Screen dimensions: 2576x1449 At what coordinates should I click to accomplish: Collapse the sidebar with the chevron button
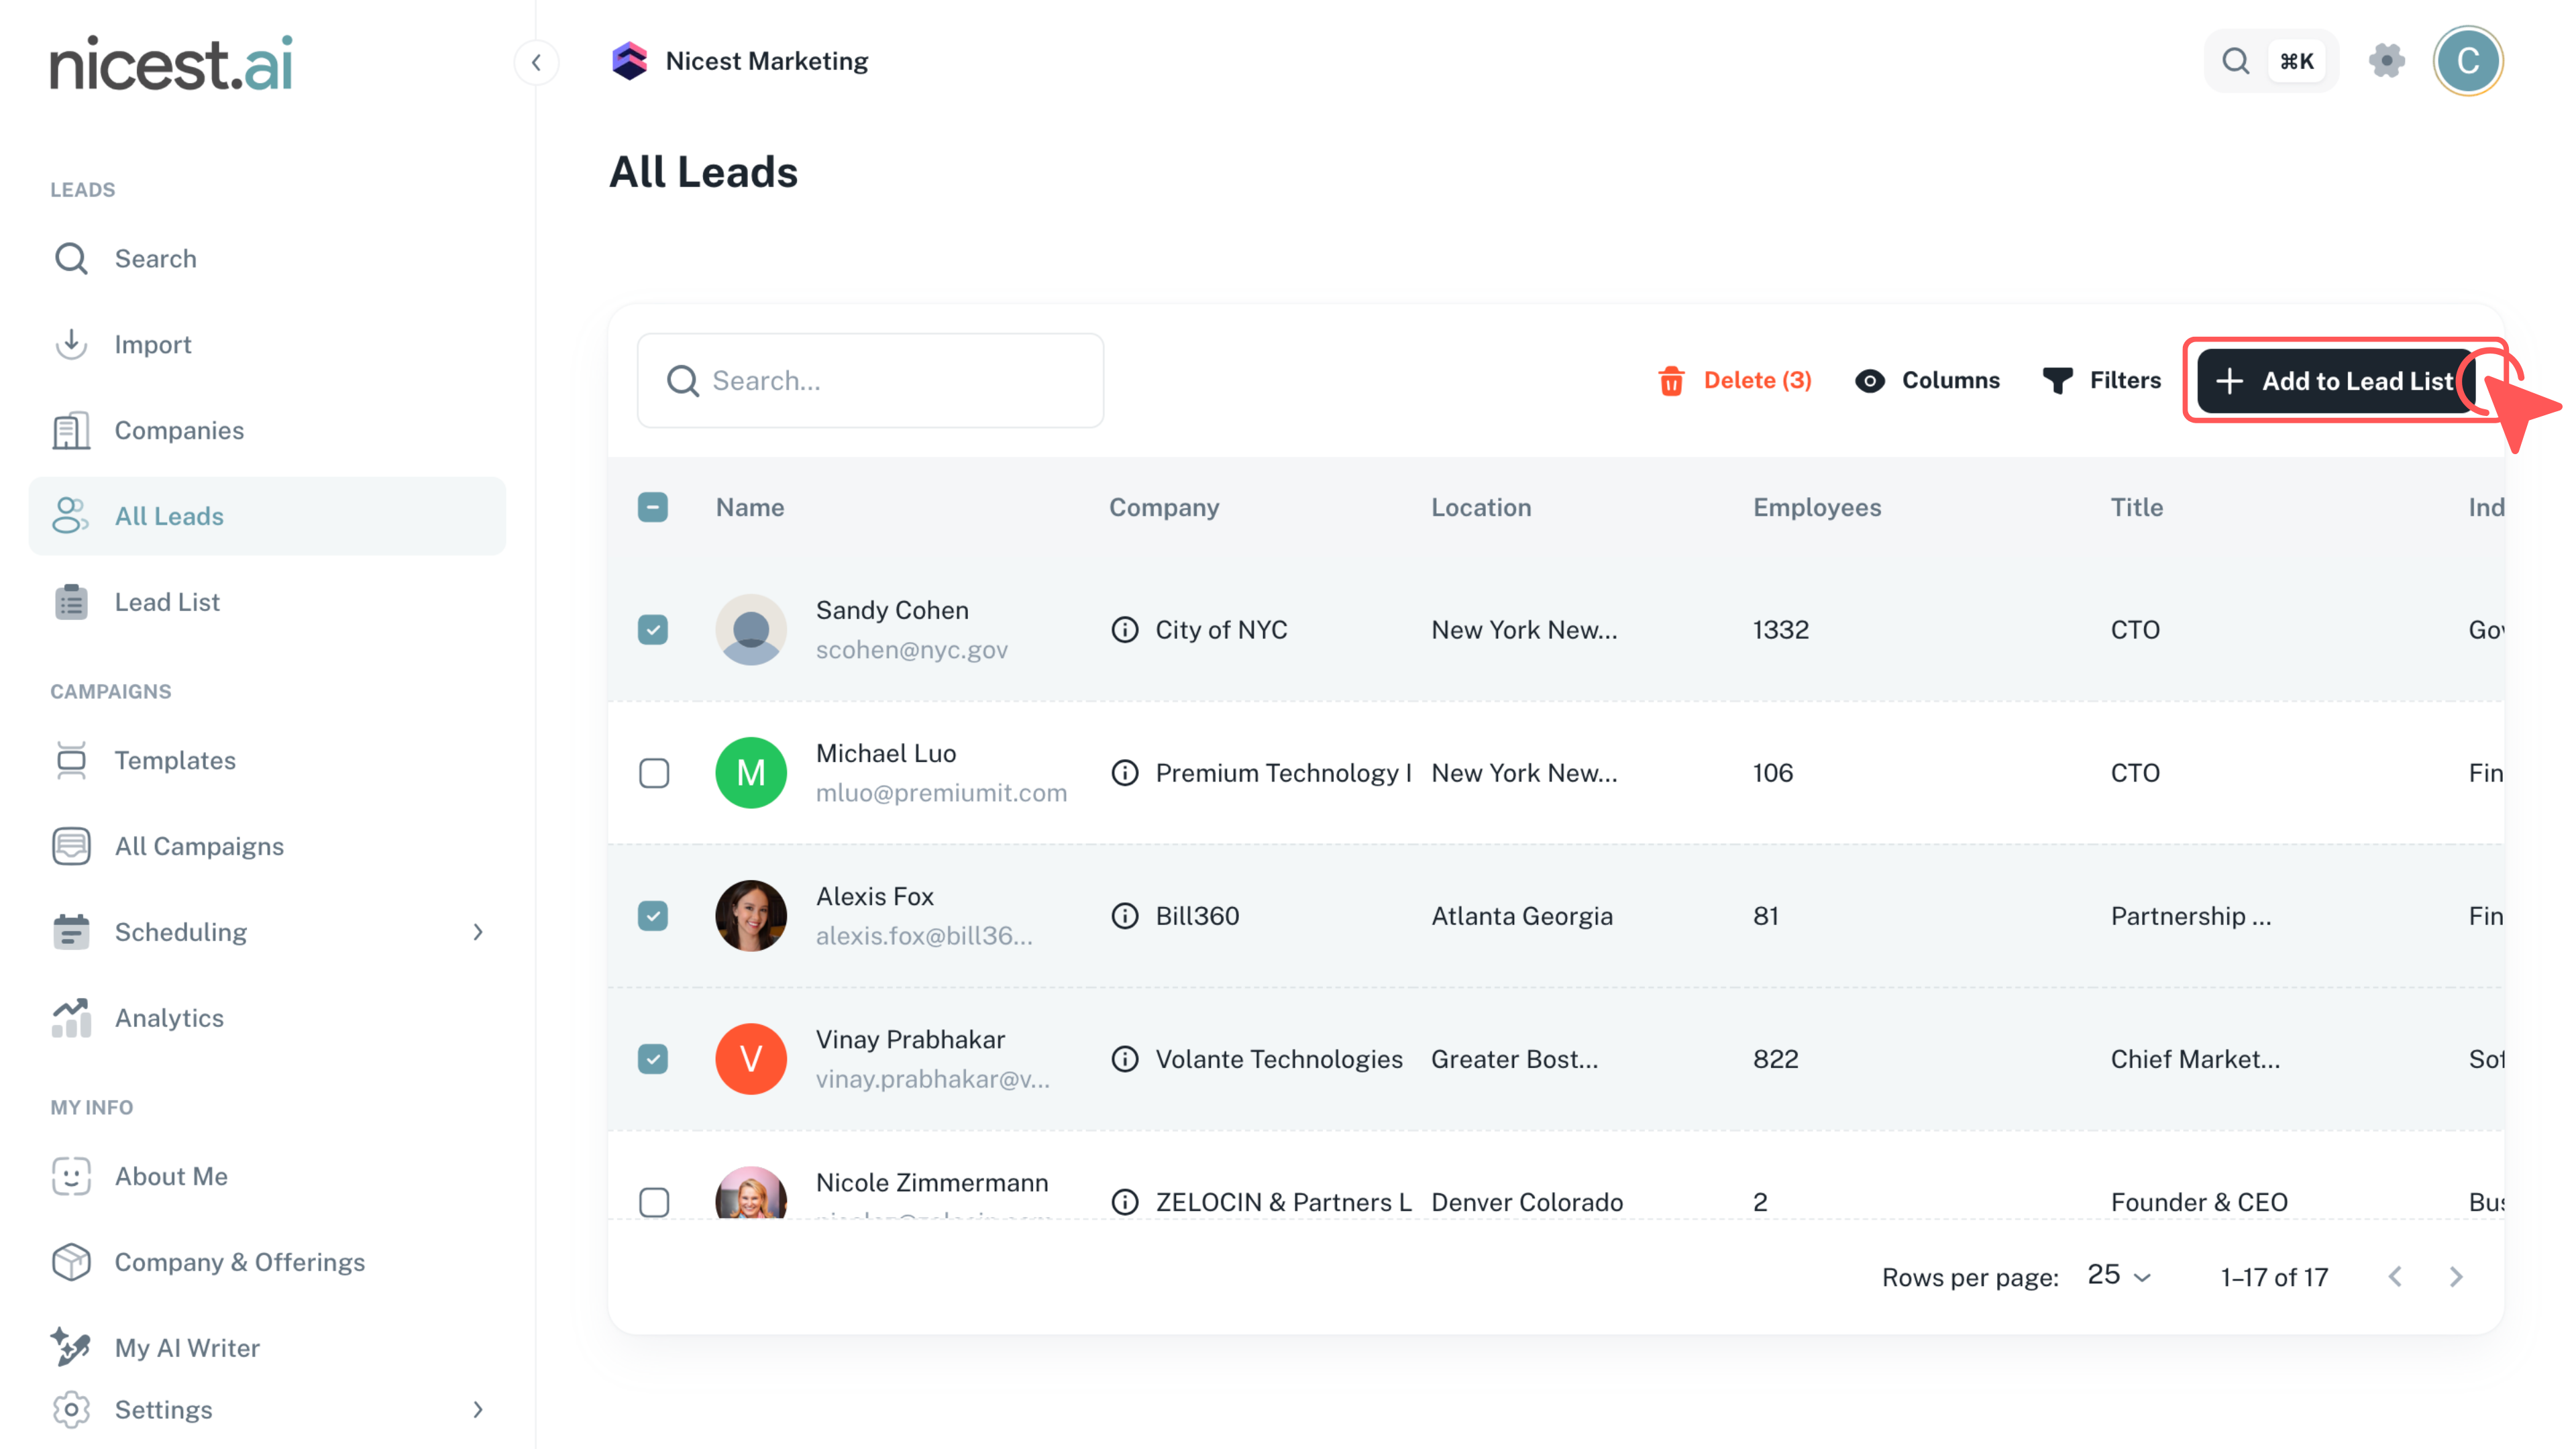[537, 62]
